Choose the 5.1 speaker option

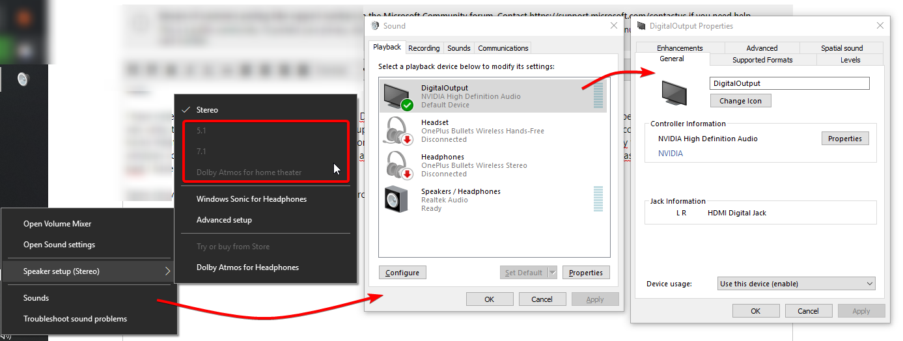tap(266, 131)
